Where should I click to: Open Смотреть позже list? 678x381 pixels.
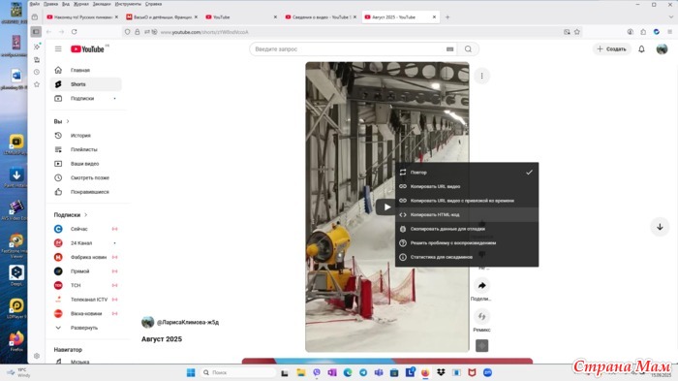(x=85, y=178)
